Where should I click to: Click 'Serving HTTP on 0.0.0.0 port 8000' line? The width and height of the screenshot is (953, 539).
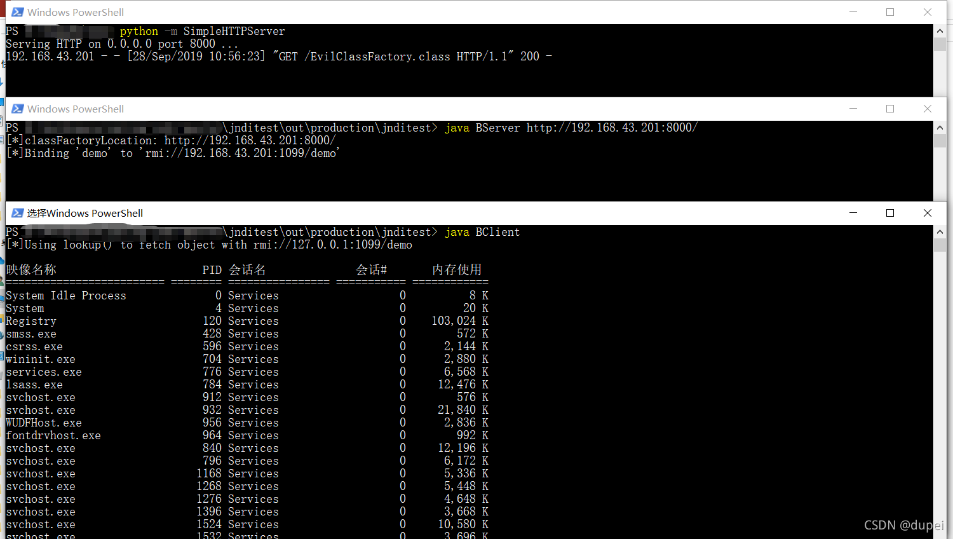pos(122,44)
